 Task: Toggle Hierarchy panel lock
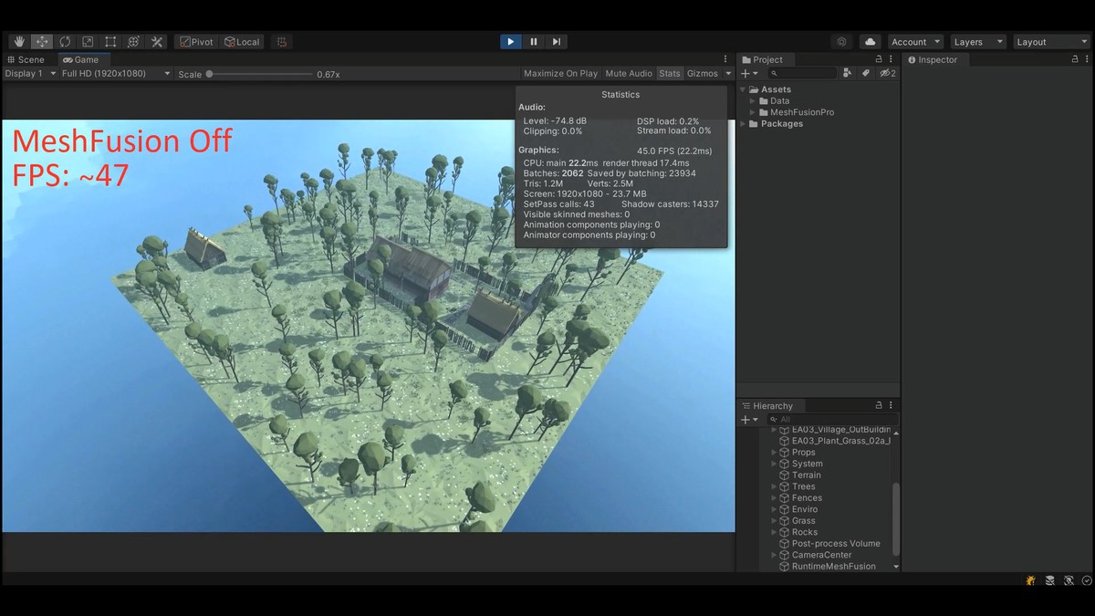tap(879, 405)
